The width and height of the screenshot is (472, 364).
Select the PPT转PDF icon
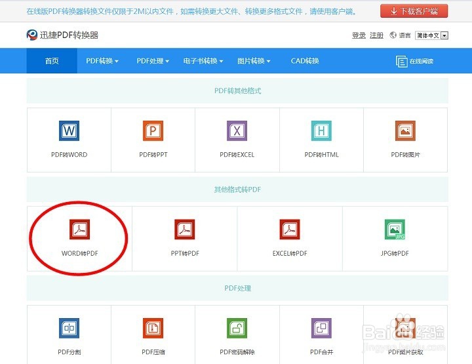click(x=184, y=229)
